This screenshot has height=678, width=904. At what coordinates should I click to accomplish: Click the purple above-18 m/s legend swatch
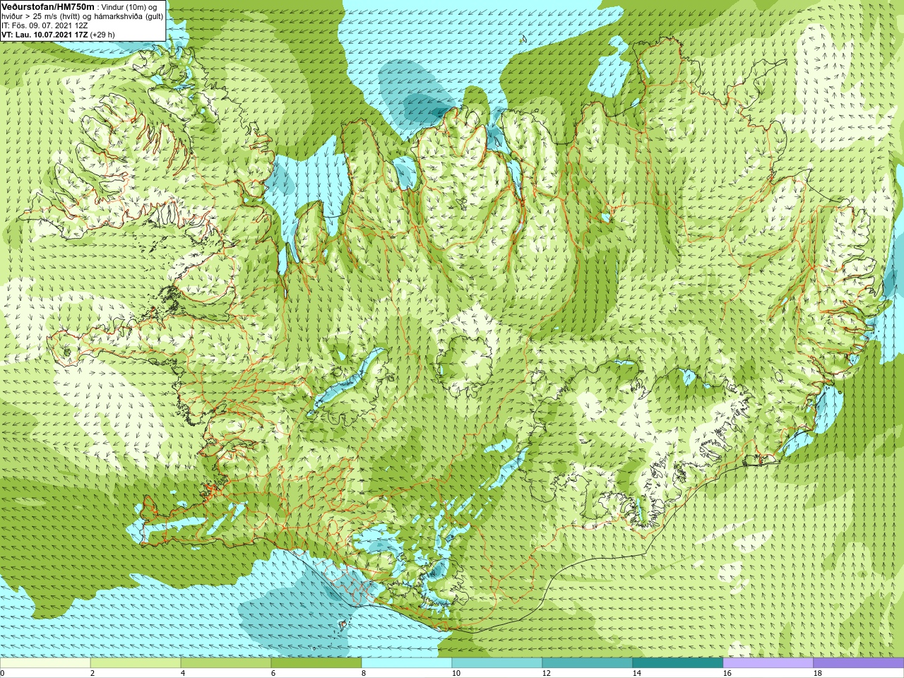pyautogui.click(x=858, y=663)
